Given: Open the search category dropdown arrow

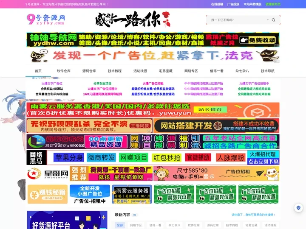Looking at the screenshot, I should coord(268,20).
